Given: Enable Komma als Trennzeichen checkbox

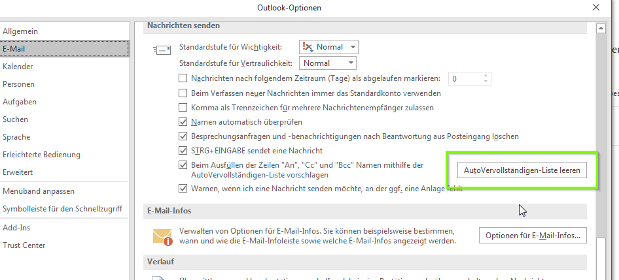Looking at the screenshot, I should (183, 107).
